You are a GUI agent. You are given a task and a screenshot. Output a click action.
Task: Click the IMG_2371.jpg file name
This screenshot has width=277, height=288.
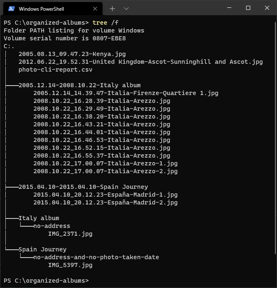click(70, 234)
